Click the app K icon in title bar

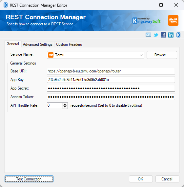6,5
